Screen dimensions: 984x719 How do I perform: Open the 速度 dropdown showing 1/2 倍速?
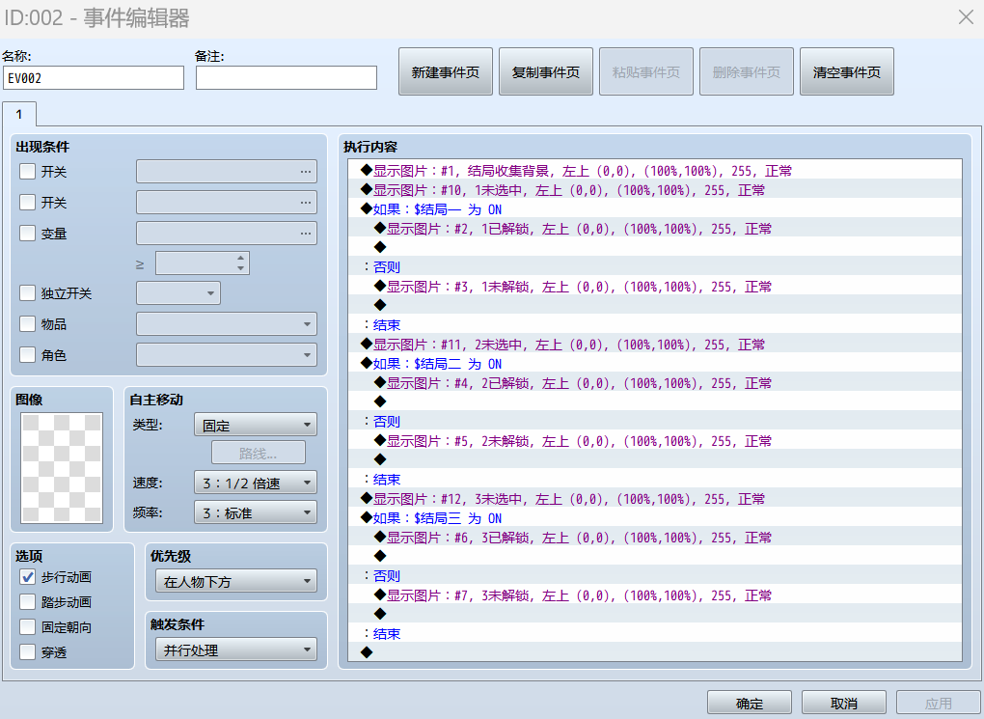tap(256, 483)
